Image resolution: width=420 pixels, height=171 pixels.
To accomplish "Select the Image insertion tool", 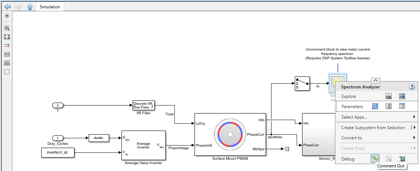I will (x=7, y=63).
